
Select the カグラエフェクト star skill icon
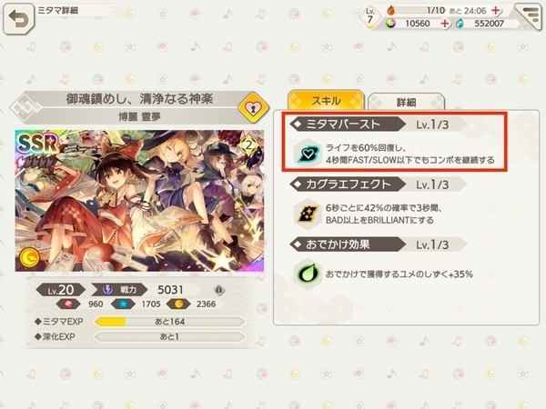308,214
